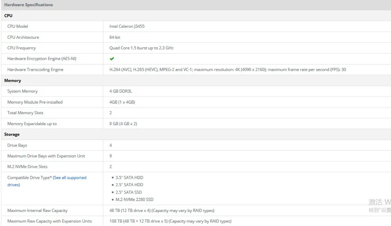
Task: Select the expansion drive bays value '9'
Action: (x=111, y=156)
